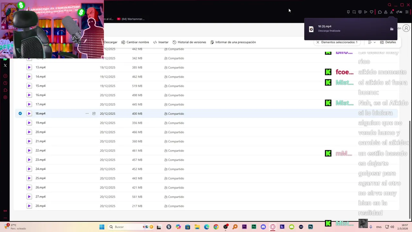Click the Opera snapshot icon
412x232 pixels.
coord(354,12)
